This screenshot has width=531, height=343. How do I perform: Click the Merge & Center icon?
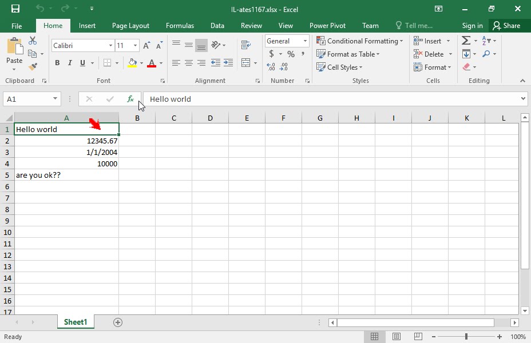tap(246, 62)
